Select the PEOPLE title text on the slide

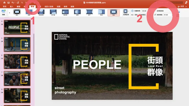click(x=97, y=64)
